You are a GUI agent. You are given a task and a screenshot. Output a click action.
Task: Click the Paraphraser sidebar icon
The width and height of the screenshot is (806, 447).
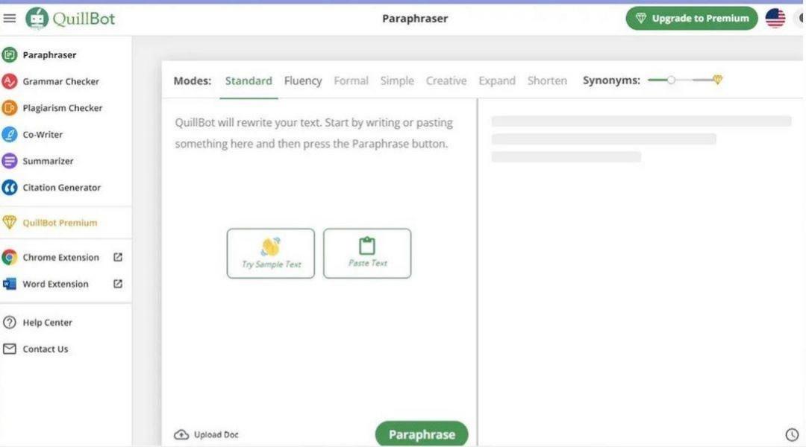(x=9, y=54)
